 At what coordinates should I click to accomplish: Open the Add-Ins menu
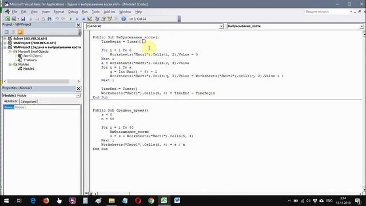tap(109, 11)
